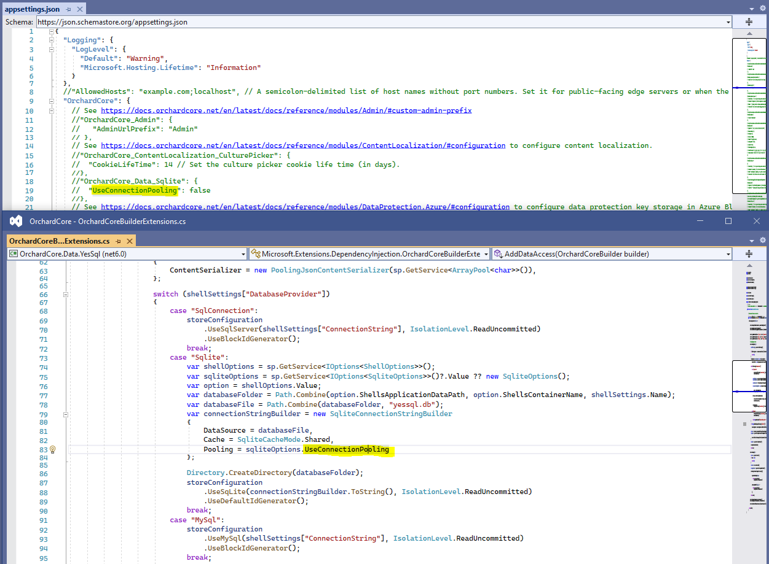Collapse the switch block at line 66
This screenshot has width=769, height=564.
(65, 294)
